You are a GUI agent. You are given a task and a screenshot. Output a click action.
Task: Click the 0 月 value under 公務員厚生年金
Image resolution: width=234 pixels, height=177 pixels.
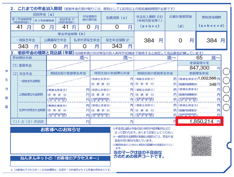pyautogui.click(x=55, y=46)
